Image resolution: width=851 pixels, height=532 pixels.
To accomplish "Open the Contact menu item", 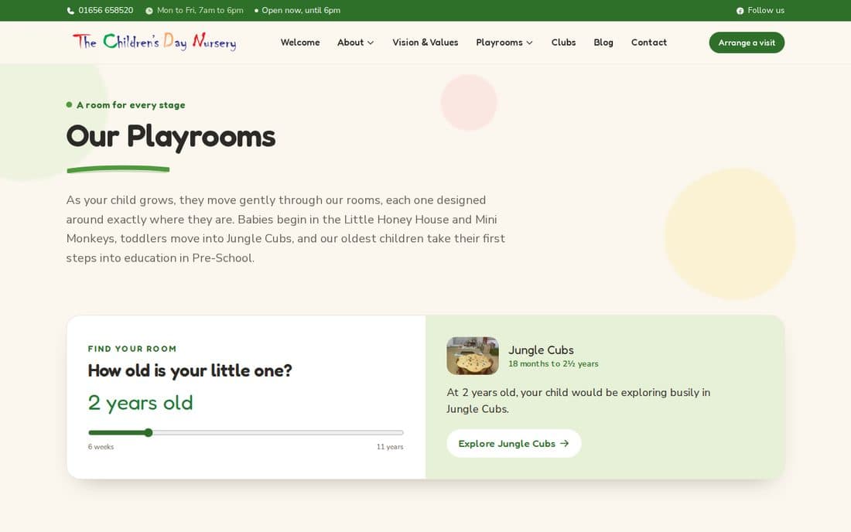I will (648, 43).
